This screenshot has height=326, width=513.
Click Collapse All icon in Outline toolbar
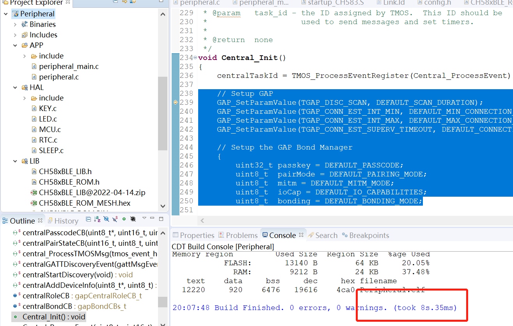point(89,219)
